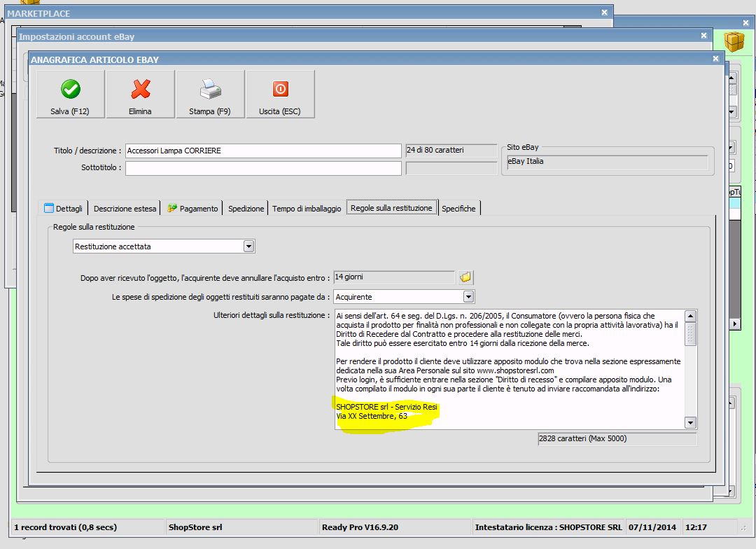
Task: Click status bar Intestatario licenza entry
Action: 549,527
